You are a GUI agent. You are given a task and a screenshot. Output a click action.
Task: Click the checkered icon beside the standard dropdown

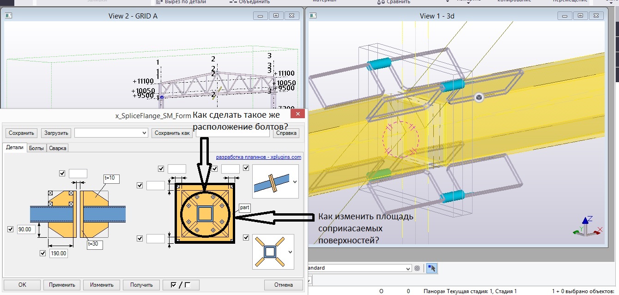418,268
